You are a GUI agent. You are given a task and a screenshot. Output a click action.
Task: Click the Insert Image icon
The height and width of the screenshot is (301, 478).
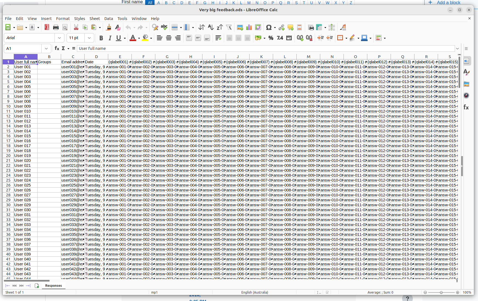tap(240, 27)
